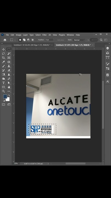
Task: Select the Crop tool
Action: click(x=4, y=58)
